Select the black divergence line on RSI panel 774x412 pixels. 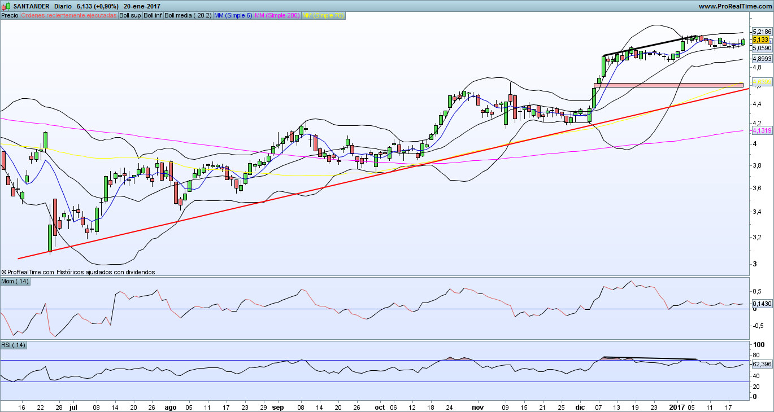(650, 358)
